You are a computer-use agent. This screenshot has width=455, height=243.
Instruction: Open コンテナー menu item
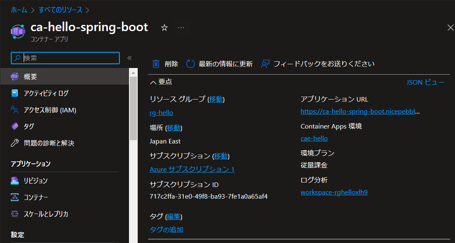point(65,197)
